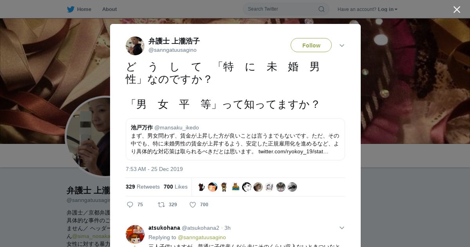
Task: Click atsukohana's profile avatar
Action: click(x=135, y=234)
